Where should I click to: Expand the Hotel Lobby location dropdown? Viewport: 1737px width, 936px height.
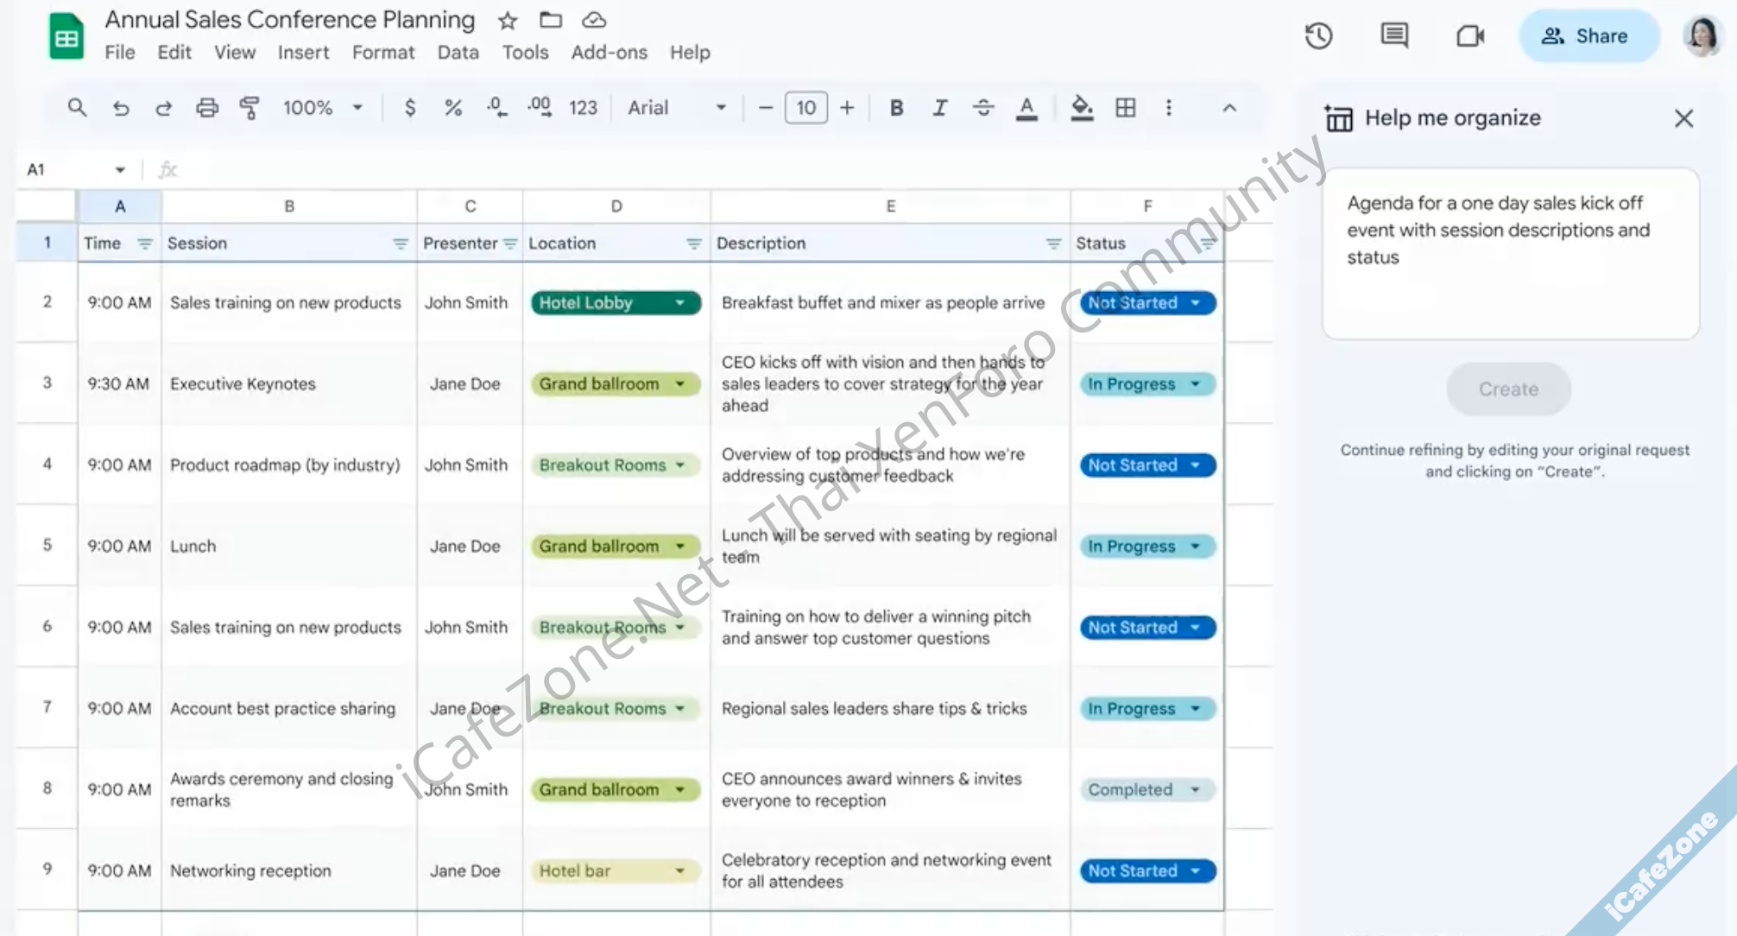pyautogui.click(x=680, y=303)
